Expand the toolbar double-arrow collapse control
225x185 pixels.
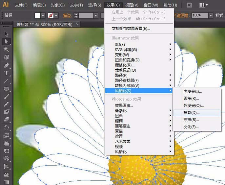3,23
